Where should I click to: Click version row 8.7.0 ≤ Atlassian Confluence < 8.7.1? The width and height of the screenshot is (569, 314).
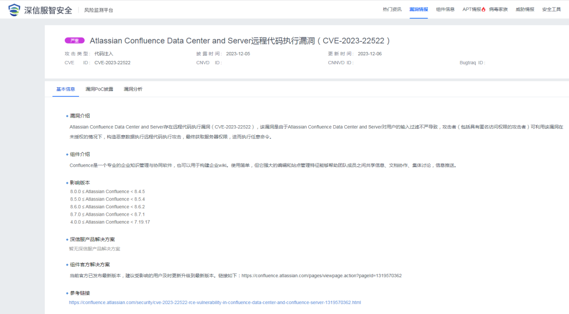[x=107, y=215]
